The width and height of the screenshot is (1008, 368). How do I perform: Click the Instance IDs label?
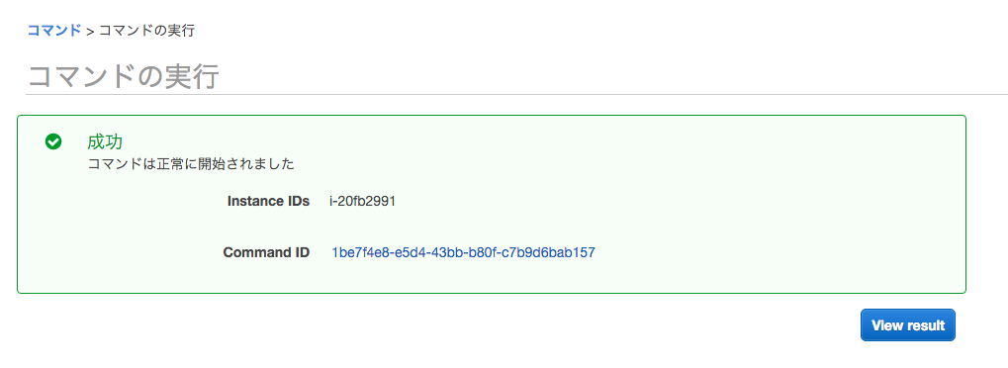point(268,202)
